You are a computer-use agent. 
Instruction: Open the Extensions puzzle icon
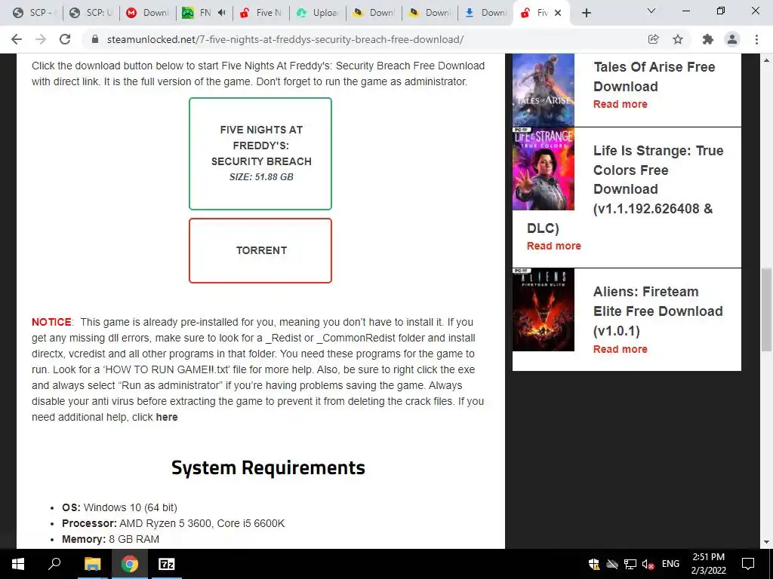pyautogui.click(x=708, y=39)
